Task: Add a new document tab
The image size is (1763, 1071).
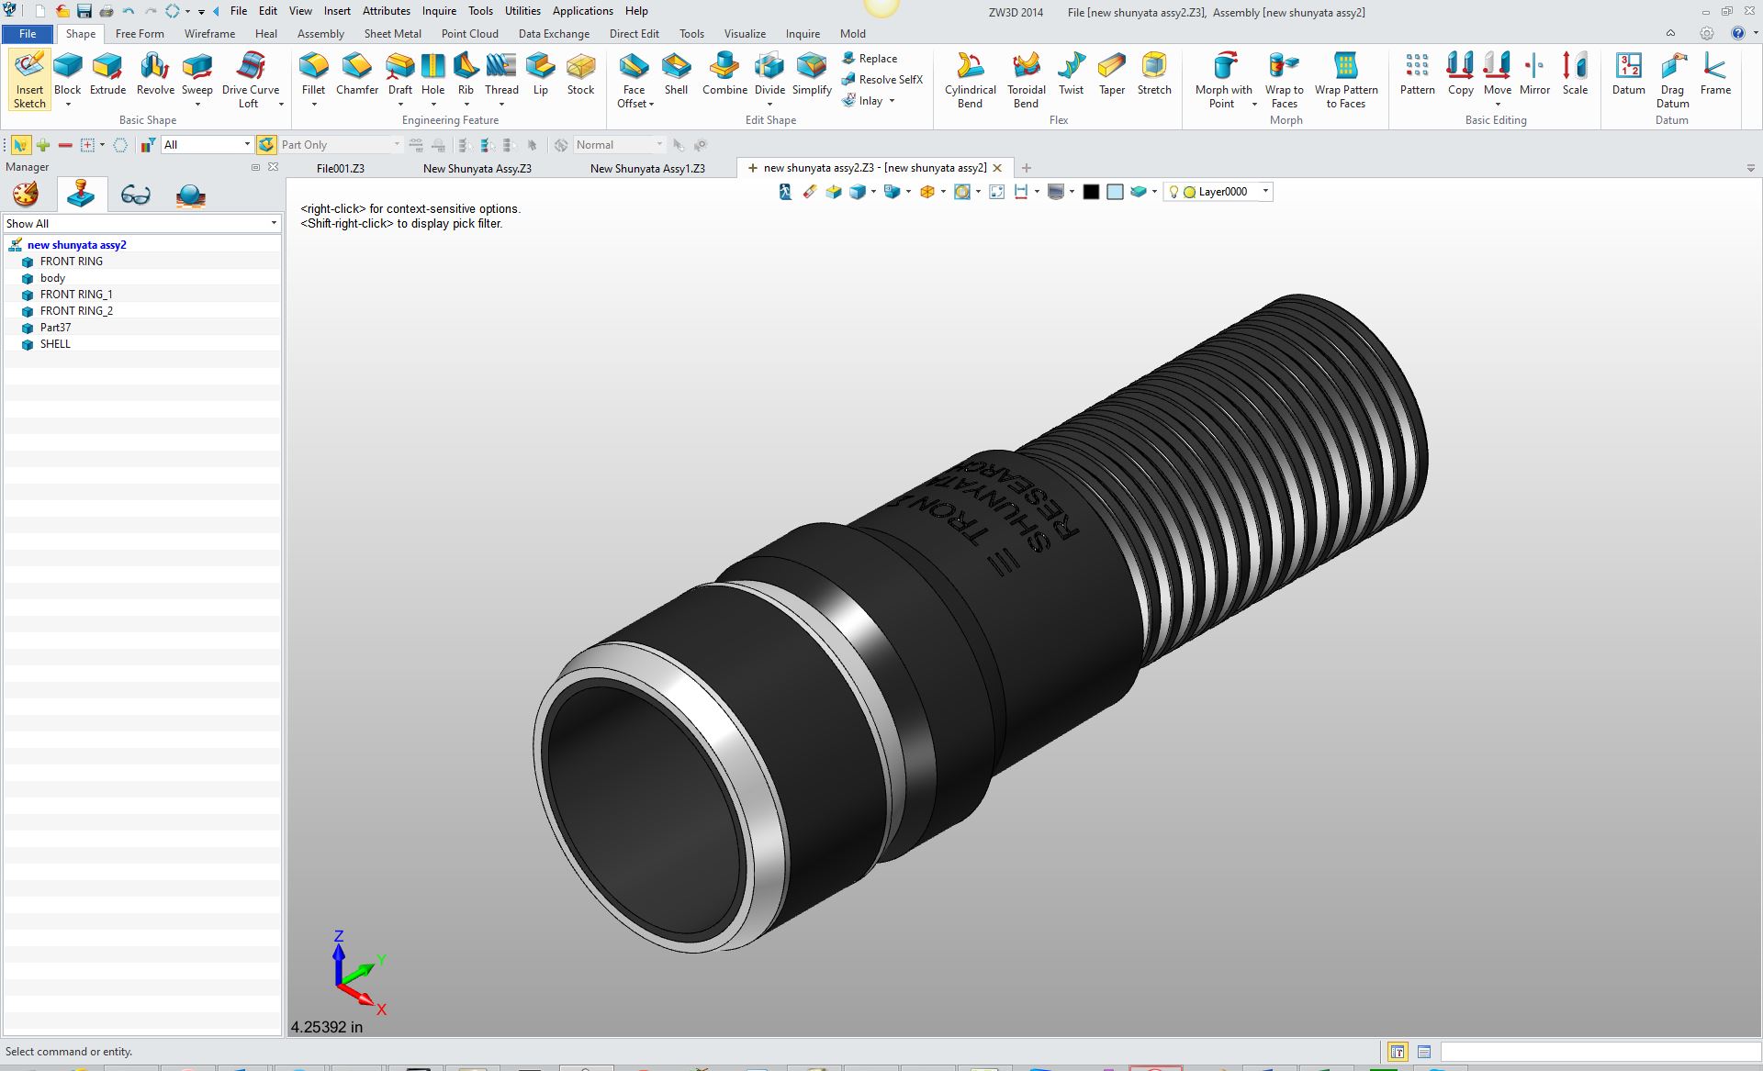Action: [1027, 168]
